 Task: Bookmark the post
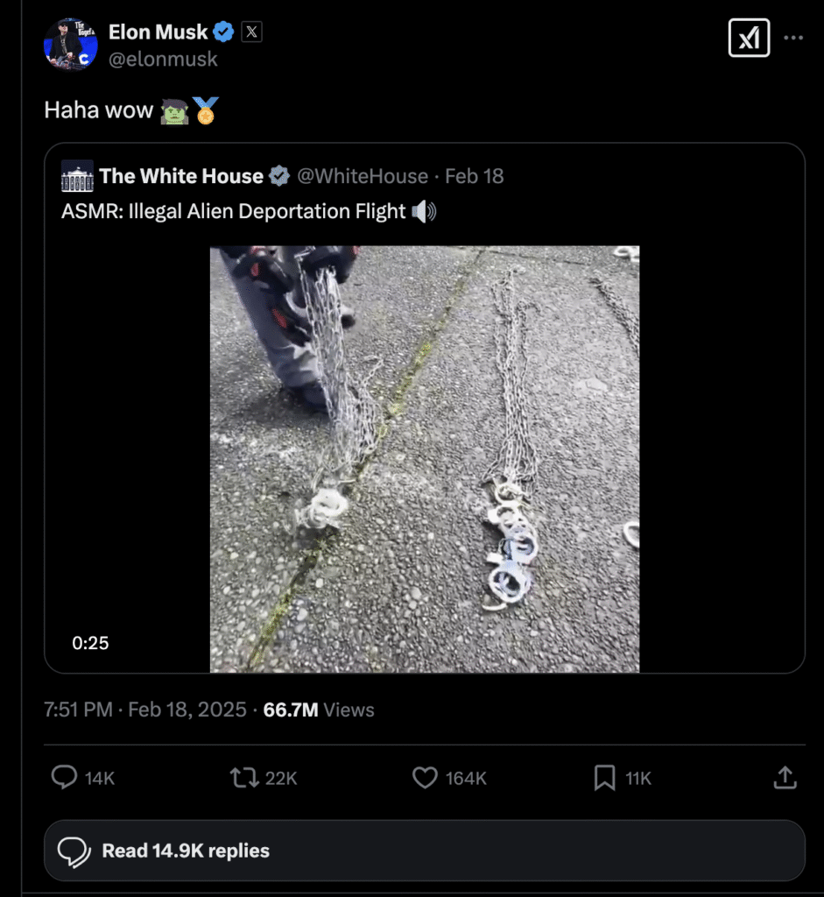(x=604, y=778)
